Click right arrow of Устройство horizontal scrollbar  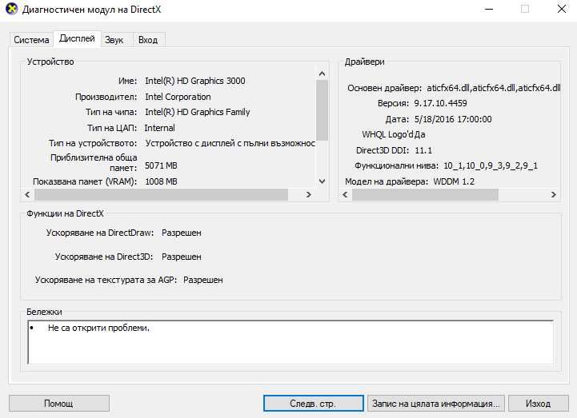309,194
